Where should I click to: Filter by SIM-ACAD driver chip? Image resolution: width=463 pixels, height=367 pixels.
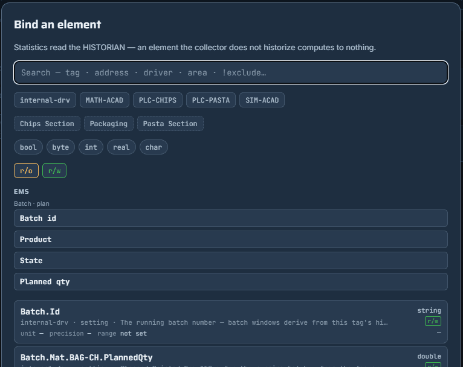(x=262, y=100)
